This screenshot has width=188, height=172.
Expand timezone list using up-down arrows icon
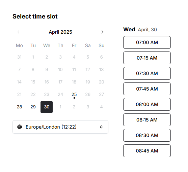[101, 127]
